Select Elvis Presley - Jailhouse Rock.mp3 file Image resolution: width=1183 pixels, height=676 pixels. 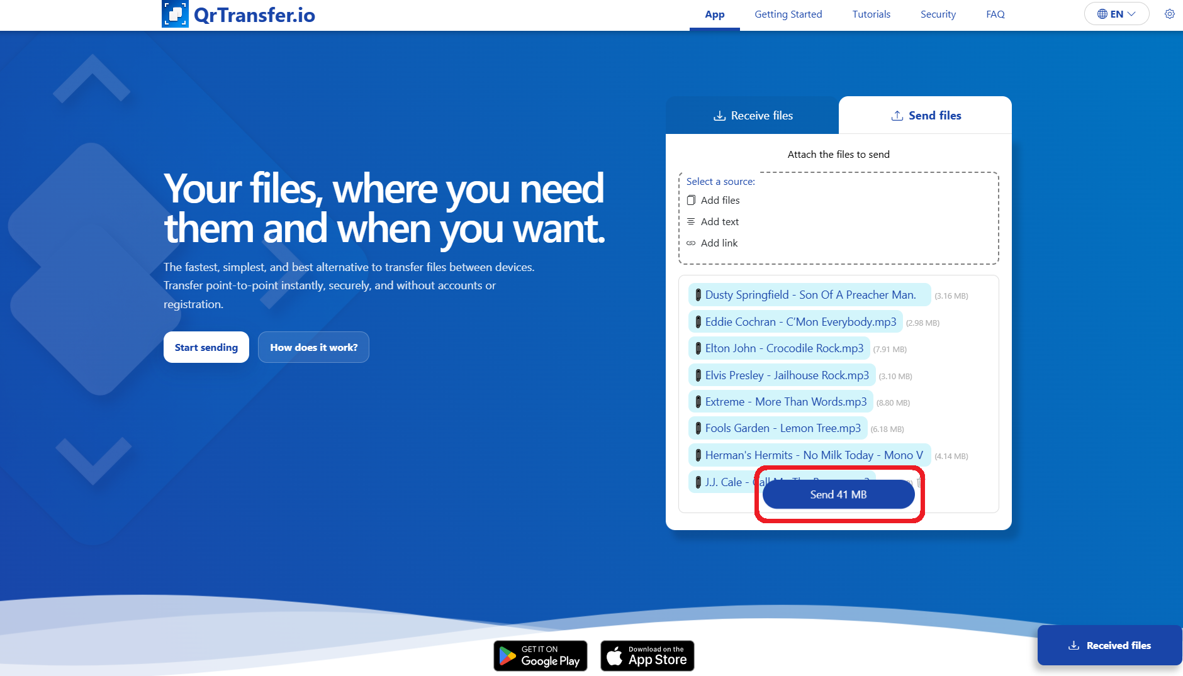coord(782,375)
